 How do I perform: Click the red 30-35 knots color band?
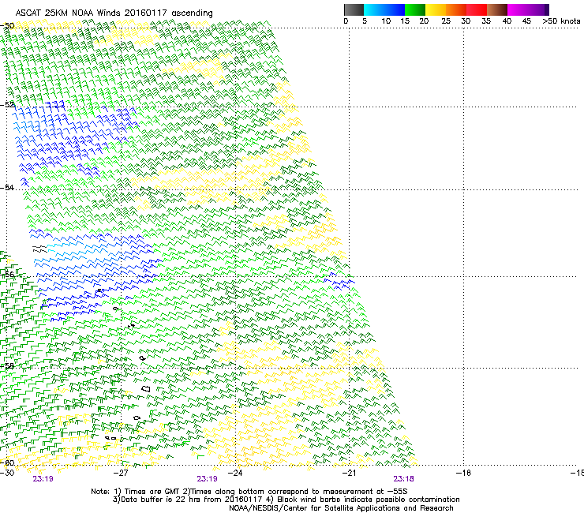click(477, 9)
